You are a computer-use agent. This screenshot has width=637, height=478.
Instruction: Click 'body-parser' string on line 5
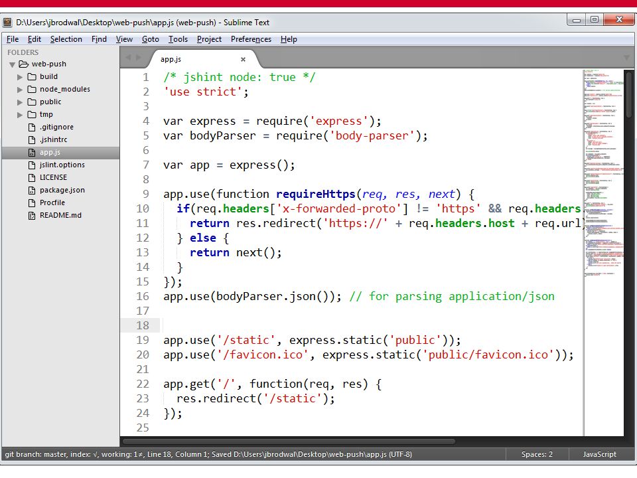coord(372,135)
